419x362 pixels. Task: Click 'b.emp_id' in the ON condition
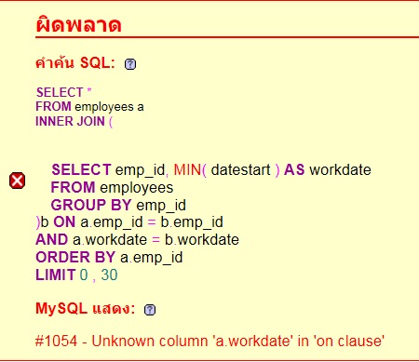(192, 222)
